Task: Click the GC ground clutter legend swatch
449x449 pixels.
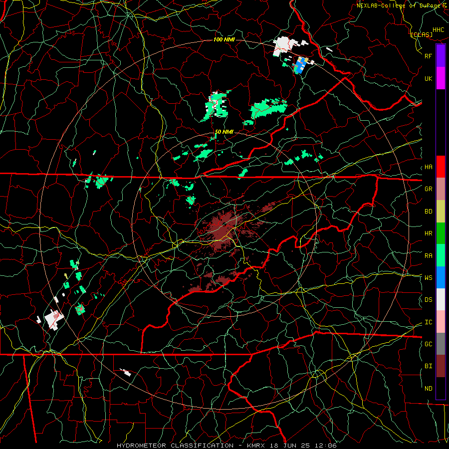Action: [441, 344]
